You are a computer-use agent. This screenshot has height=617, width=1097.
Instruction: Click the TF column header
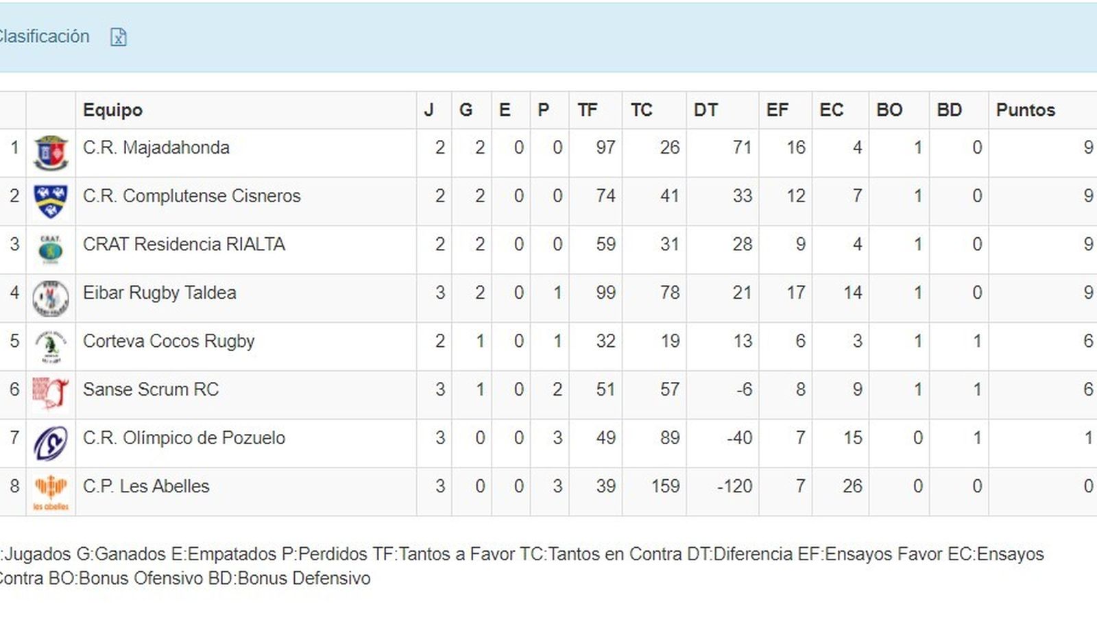pos(588,110)
